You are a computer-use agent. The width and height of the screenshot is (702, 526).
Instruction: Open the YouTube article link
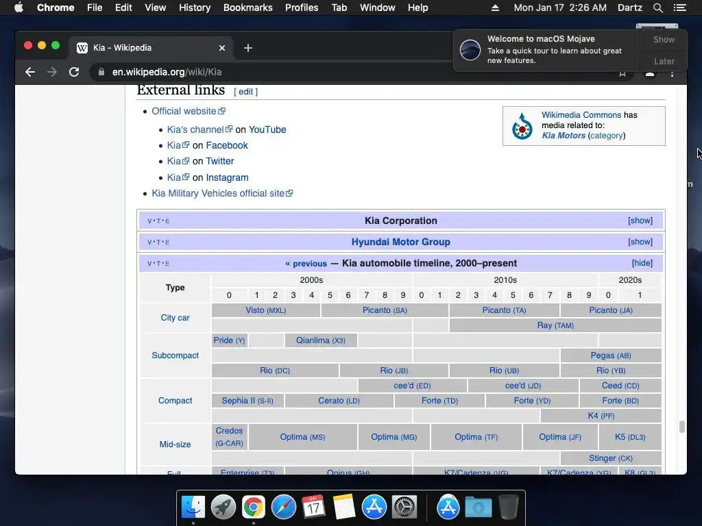(x=267, y=129)
